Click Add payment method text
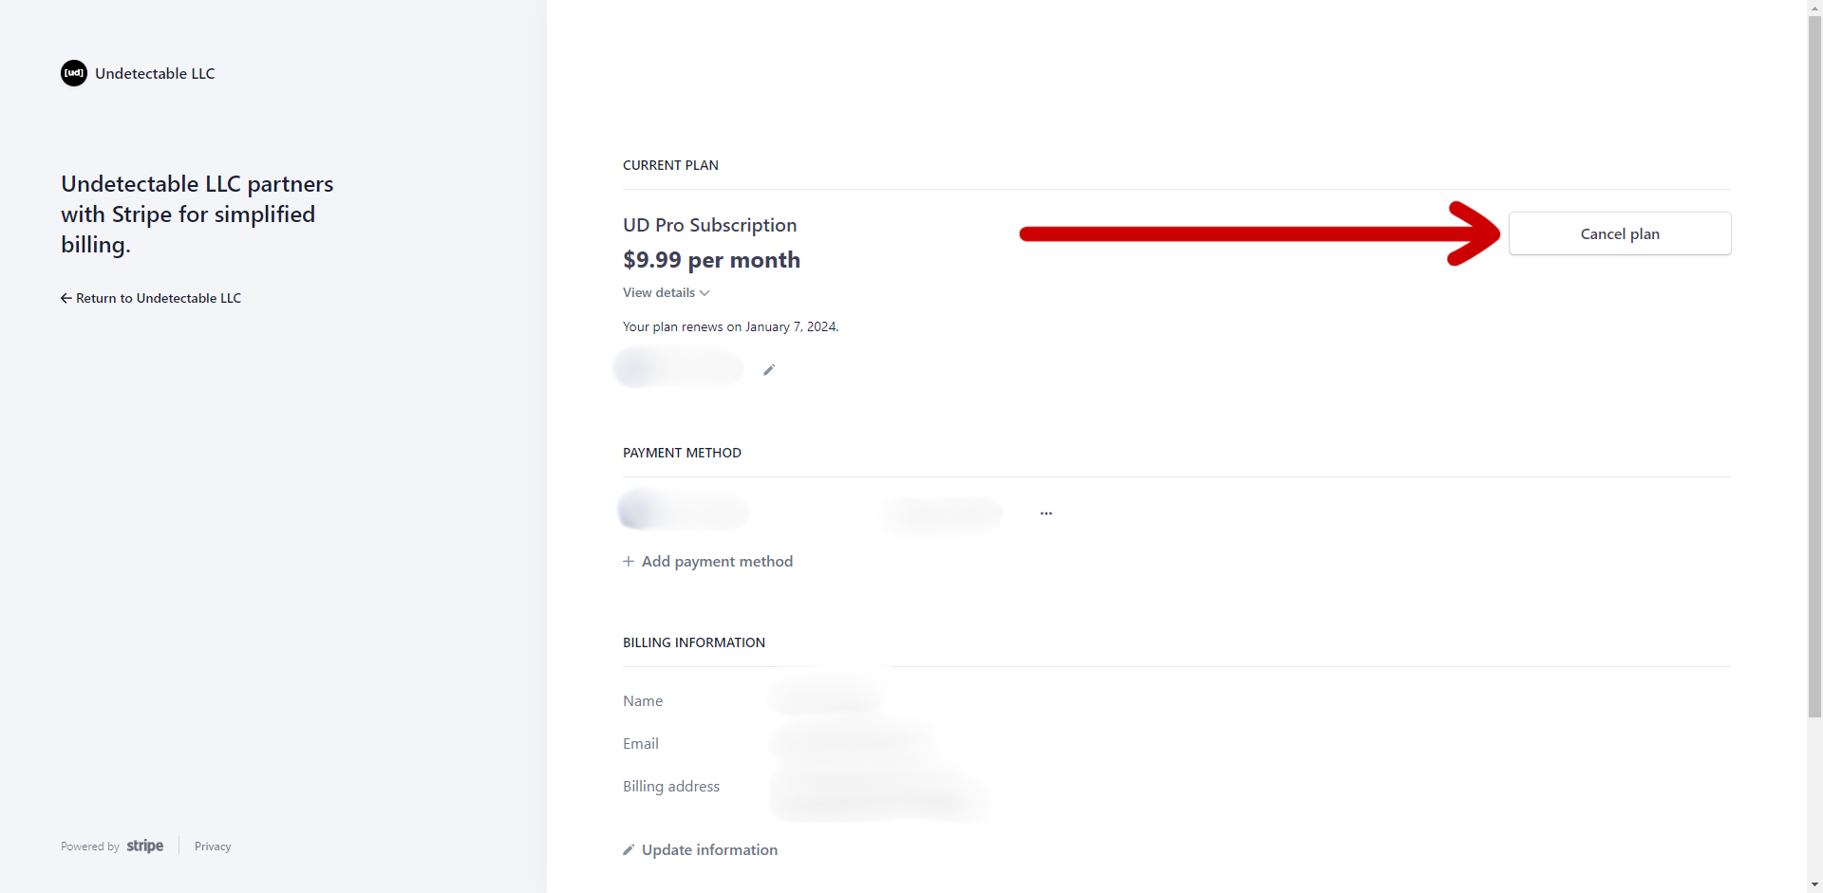The height and width of the screenshot is (893, 1823). pos(717,562)
